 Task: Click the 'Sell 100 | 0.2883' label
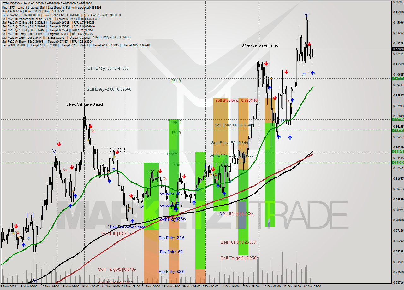239,214
